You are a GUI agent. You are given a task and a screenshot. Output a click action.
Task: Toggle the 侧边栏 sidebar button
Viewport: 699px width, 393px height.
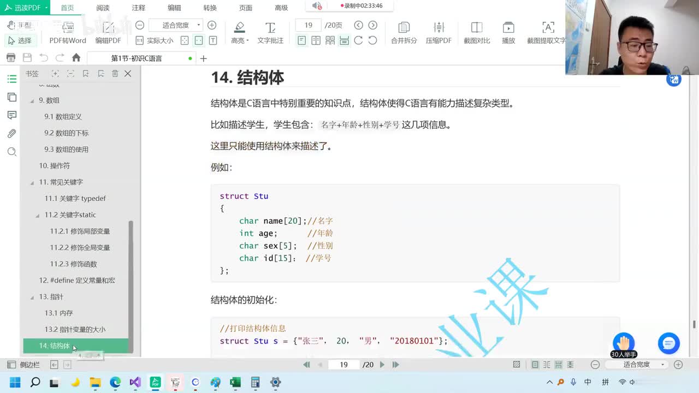[x=23, y=365]
